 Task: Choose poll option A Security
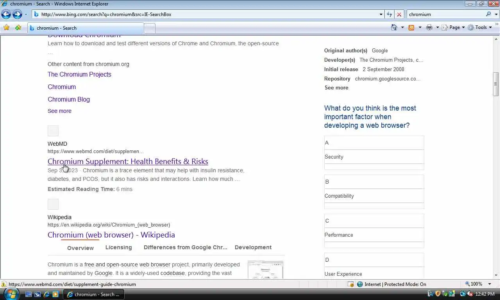[374, 152]
